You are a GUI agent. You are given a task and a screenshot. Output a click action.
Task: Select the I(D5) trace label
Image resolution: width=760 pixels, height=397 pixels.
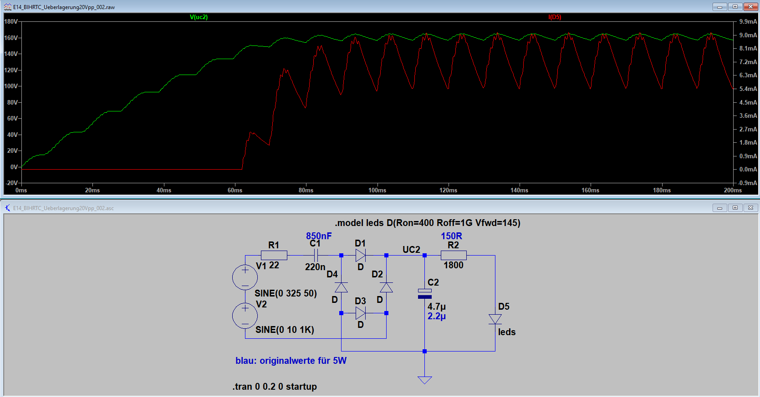tap(555, 17)
